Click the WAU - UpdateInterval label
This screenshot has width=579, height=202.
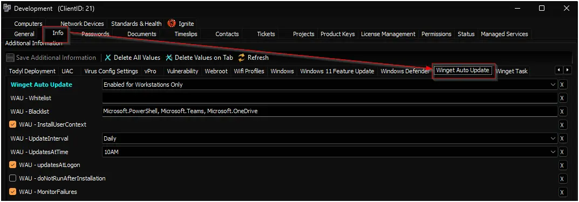tap(39, 138)
